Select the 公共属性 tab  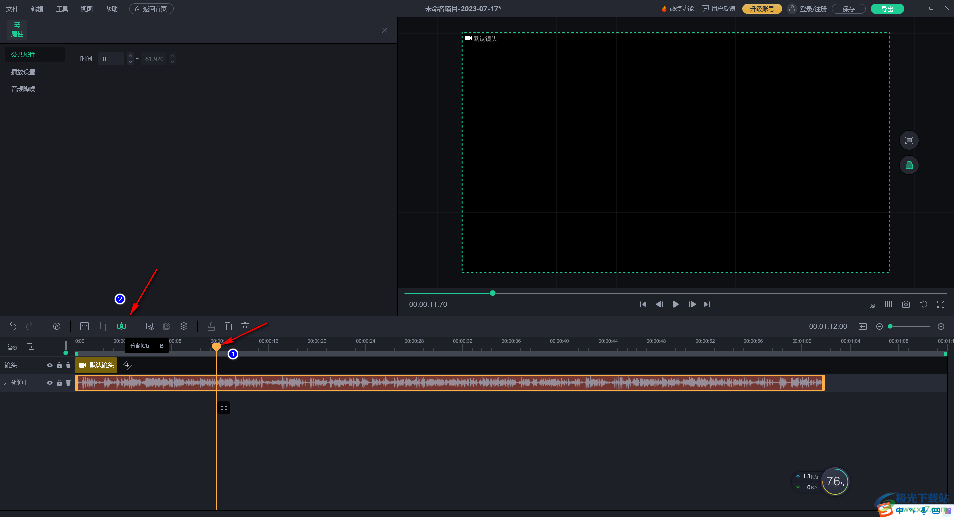point(35,55)
